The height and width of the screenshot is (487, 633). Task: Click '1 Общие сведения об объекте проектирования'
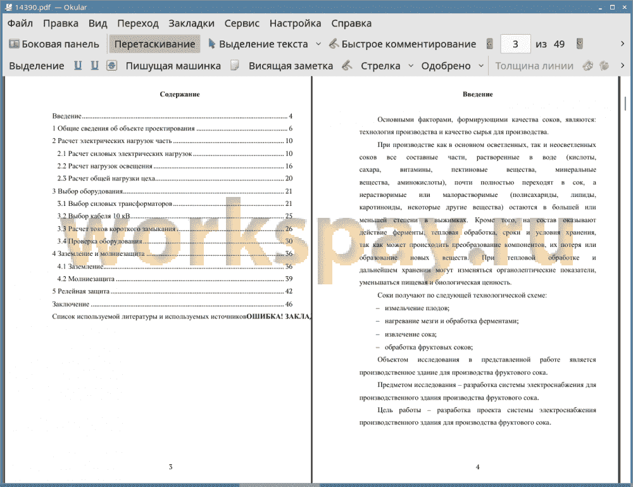(172, 129)
